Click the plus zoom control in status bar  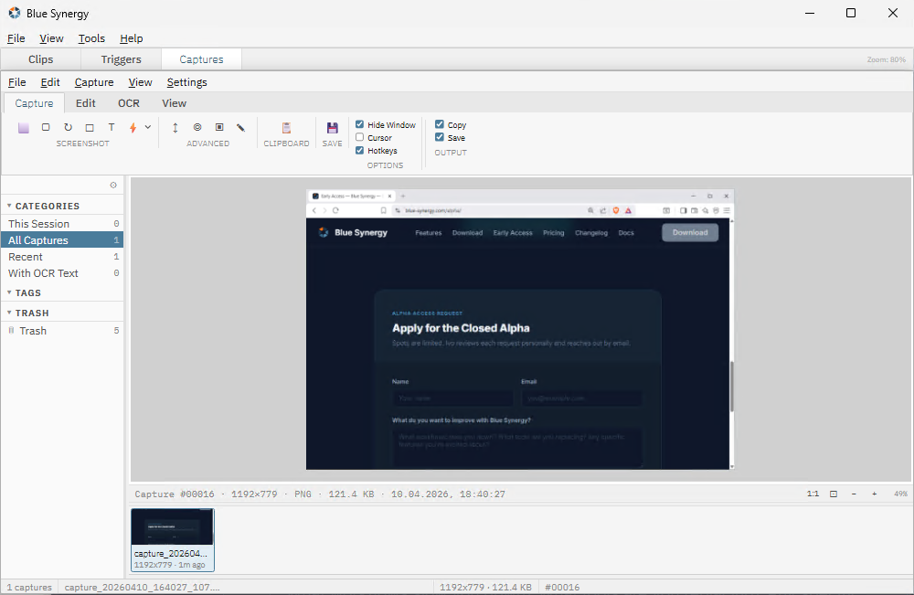click(873, 494)
